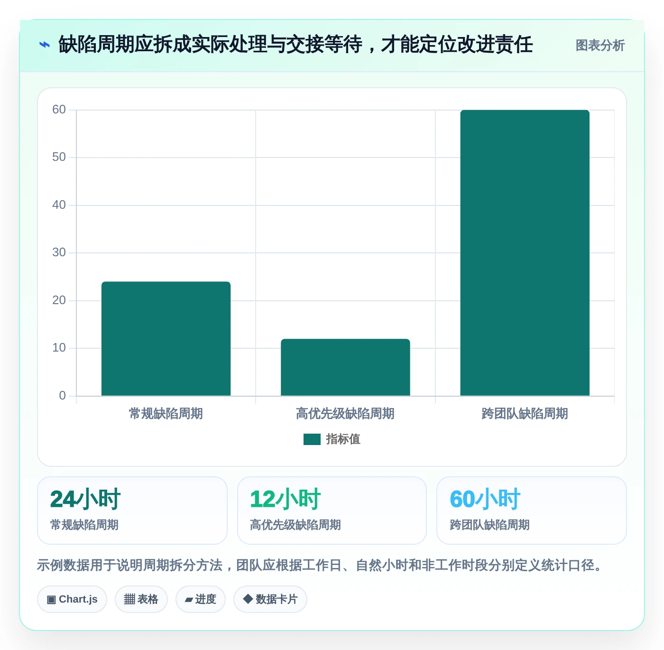Click the bar icon in the 进度 chip
This screenshot has height=650, width=664.
[x=189, y=600]
